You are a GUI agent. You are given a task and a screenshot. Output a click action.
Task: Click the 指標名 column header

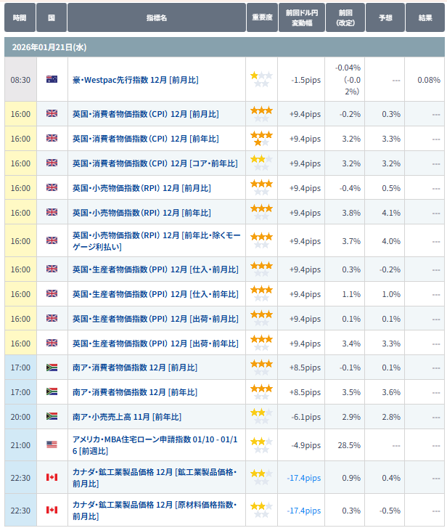(x=156, y=17)
